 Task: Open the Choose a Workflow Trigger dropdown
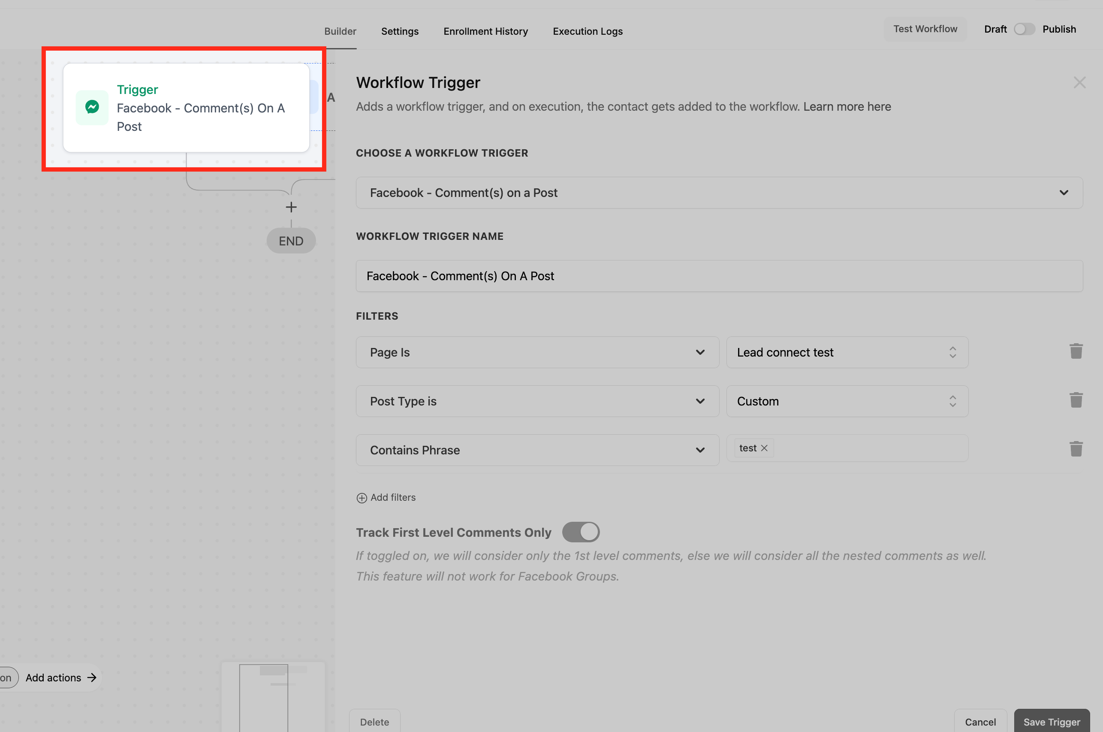click(x=718, y=193)
